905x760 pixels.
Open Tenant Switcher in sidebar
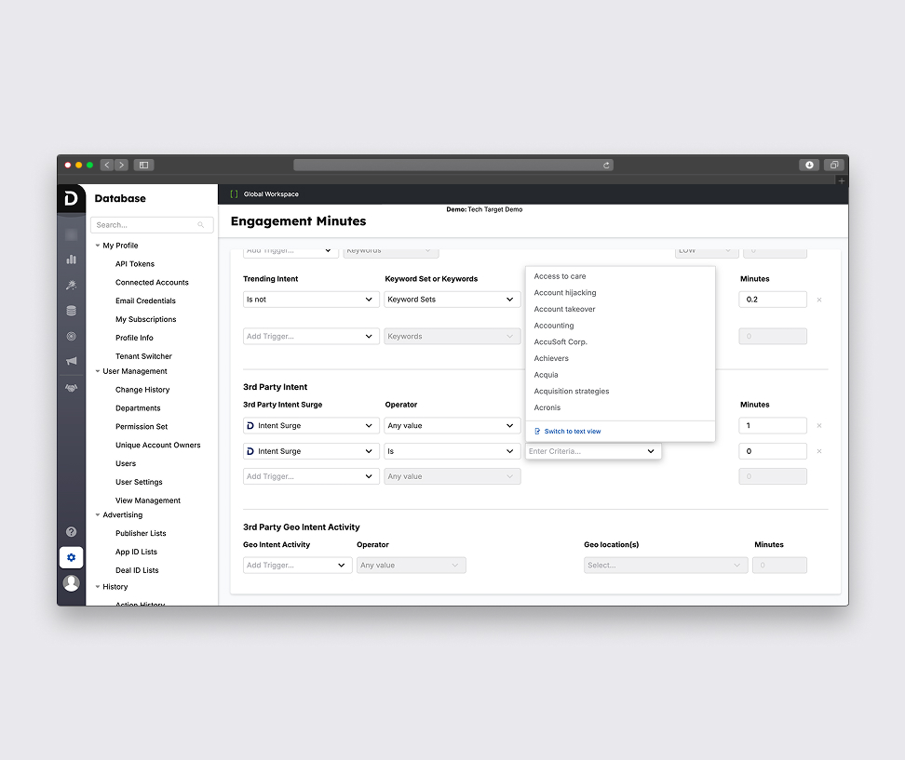[143, 356]
